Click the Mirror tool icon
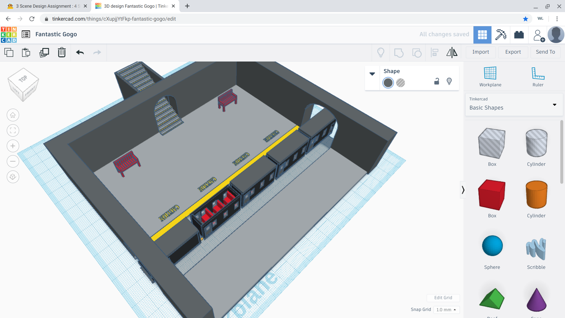 click(x=452, y=52)
